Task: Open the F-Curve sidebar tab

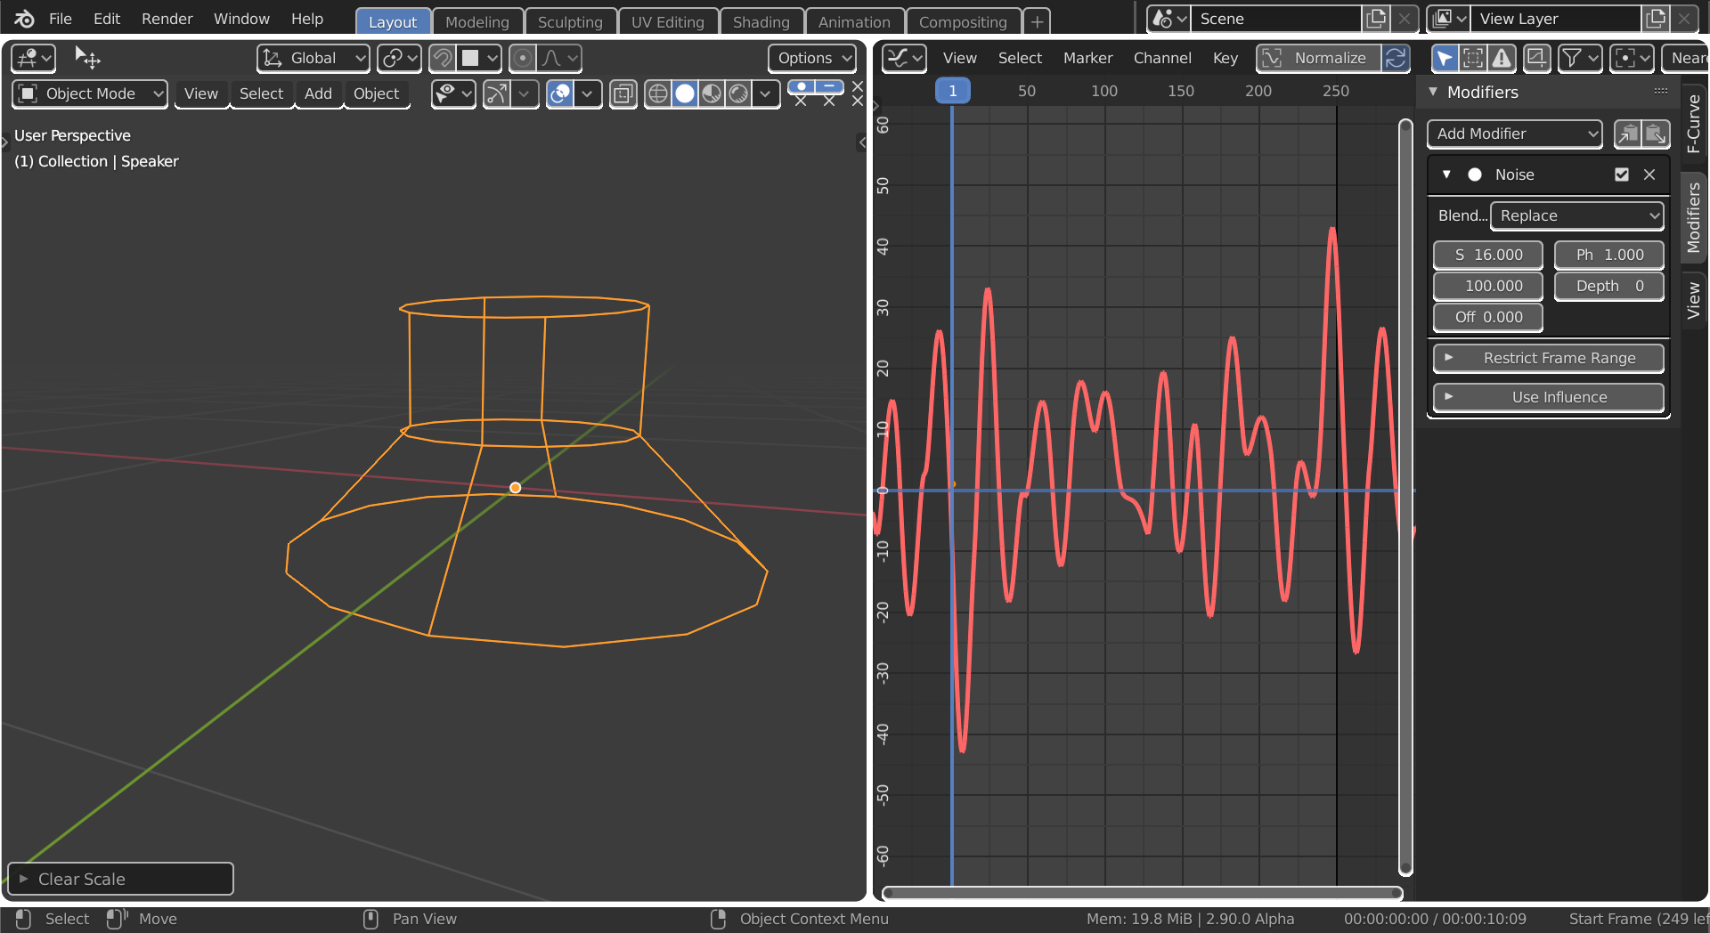Action: tap(1693, 123)
